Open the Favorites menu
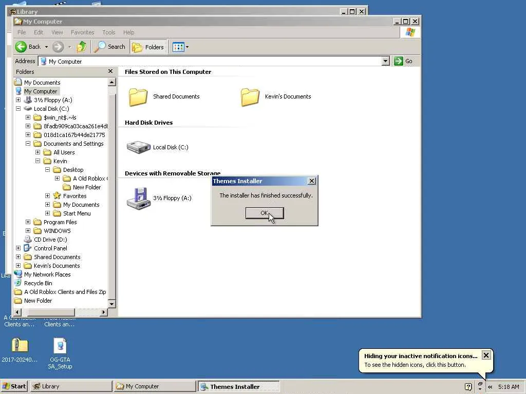Viewport: 526px width, 394px height. (x=82, y=32)
